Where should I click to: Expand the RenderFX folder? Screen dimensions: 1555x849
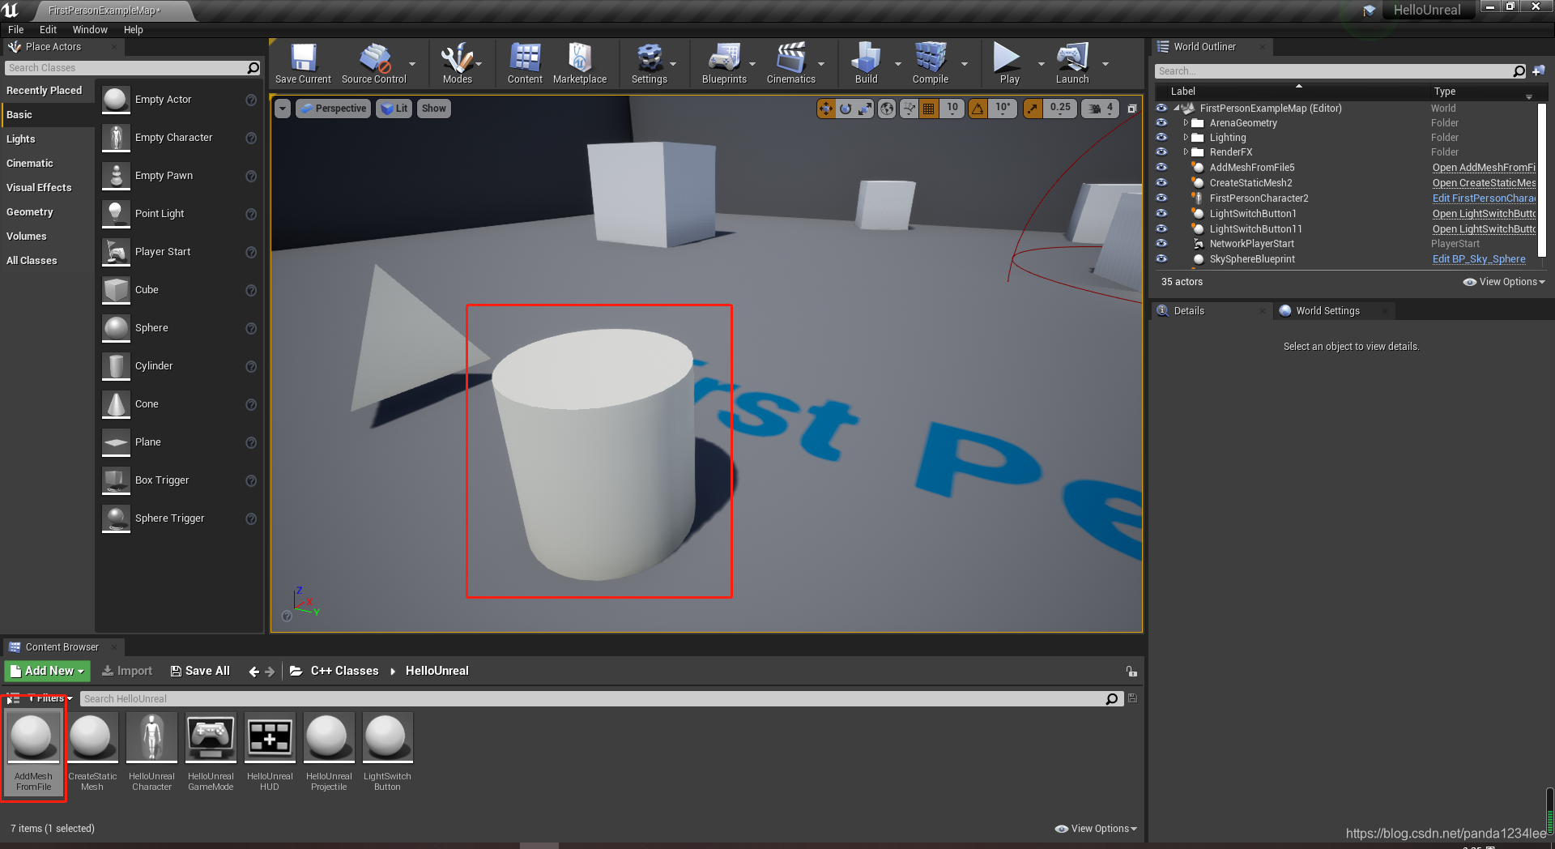1186,152
